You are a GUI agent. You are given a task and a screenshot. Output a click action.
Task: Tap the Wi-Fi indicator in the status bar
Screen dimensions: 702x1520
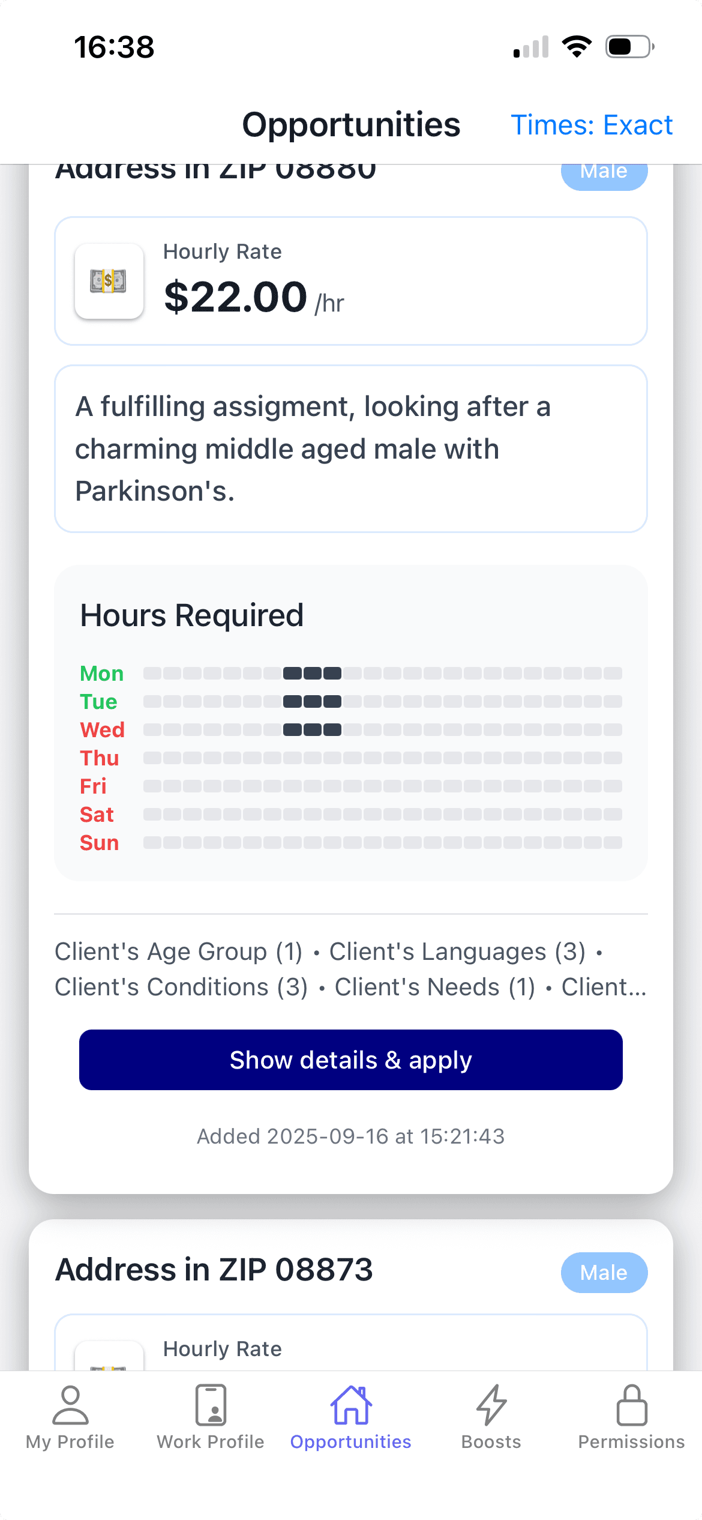(577, 46)
